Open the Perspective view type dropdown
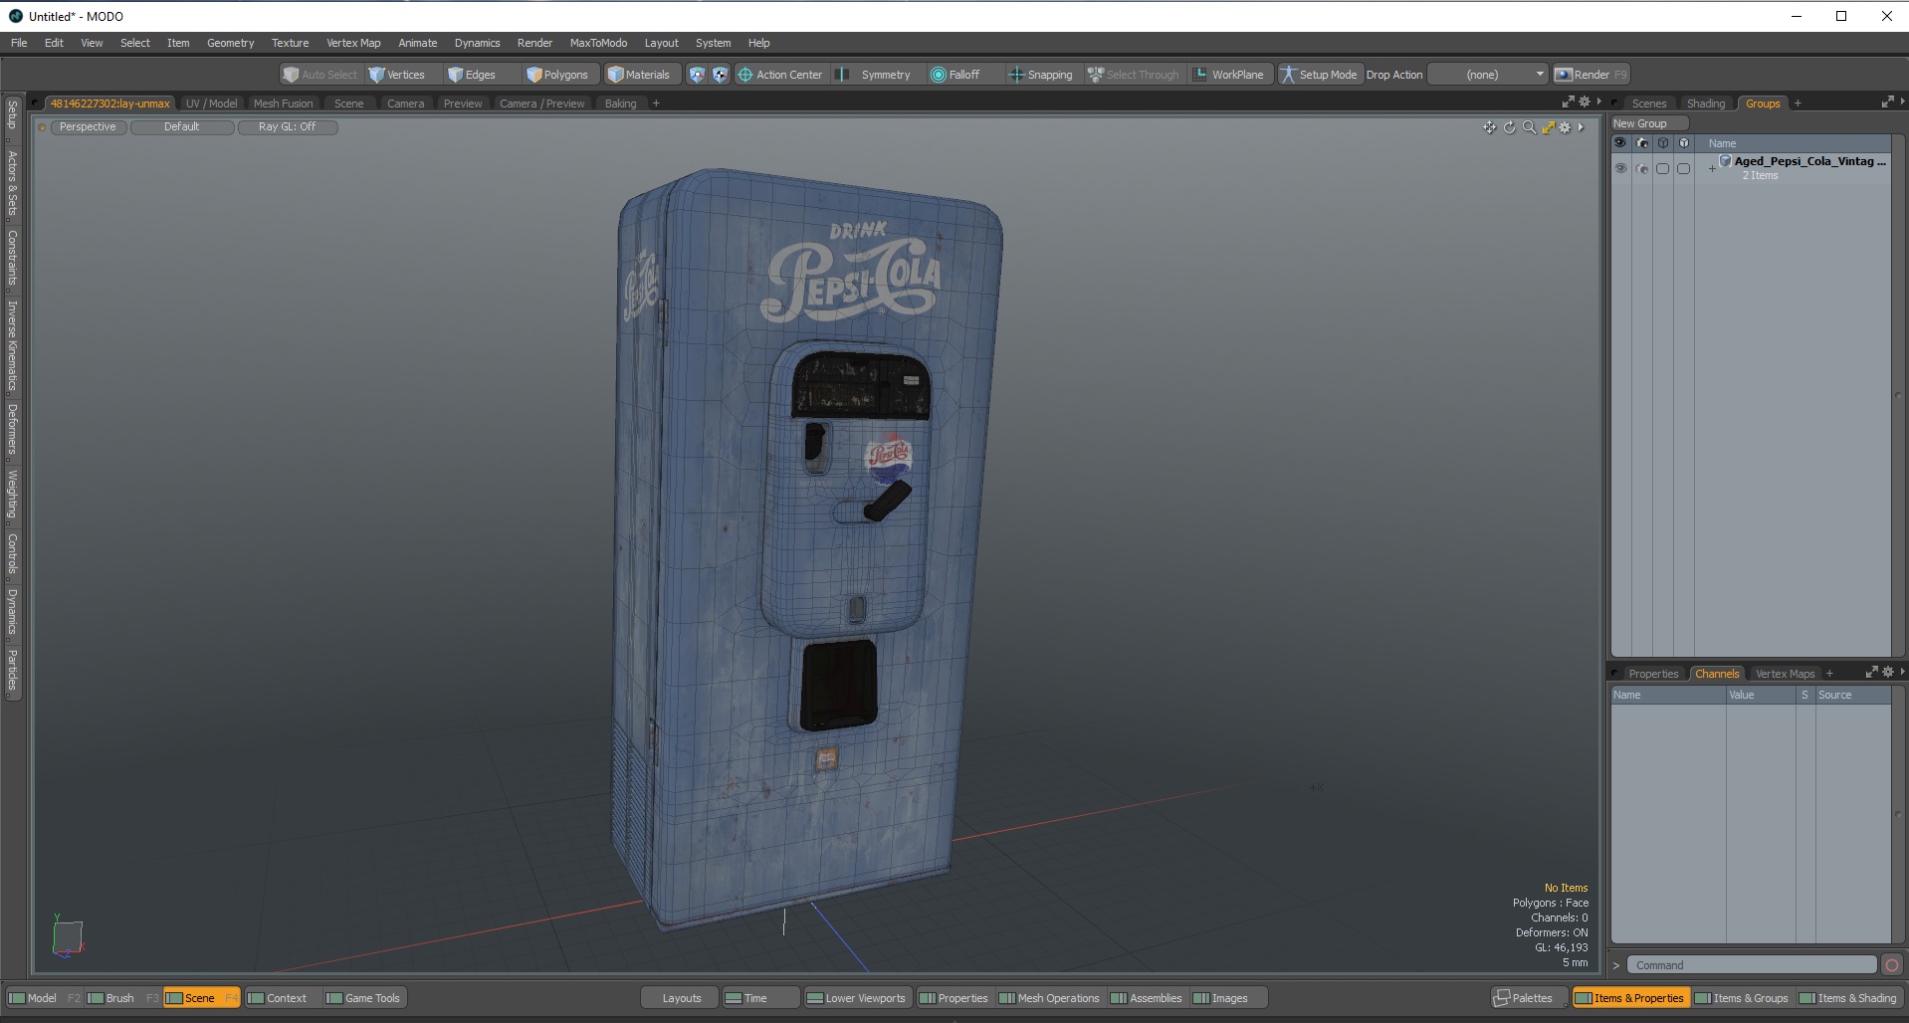Viewport: 1909px width, 1023px height. (x=88, y=127)
